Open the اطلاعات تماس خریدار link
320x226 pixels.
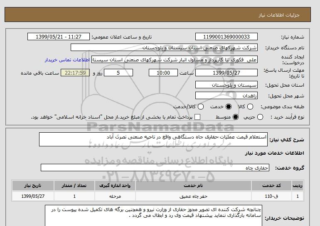pos(67,60)
